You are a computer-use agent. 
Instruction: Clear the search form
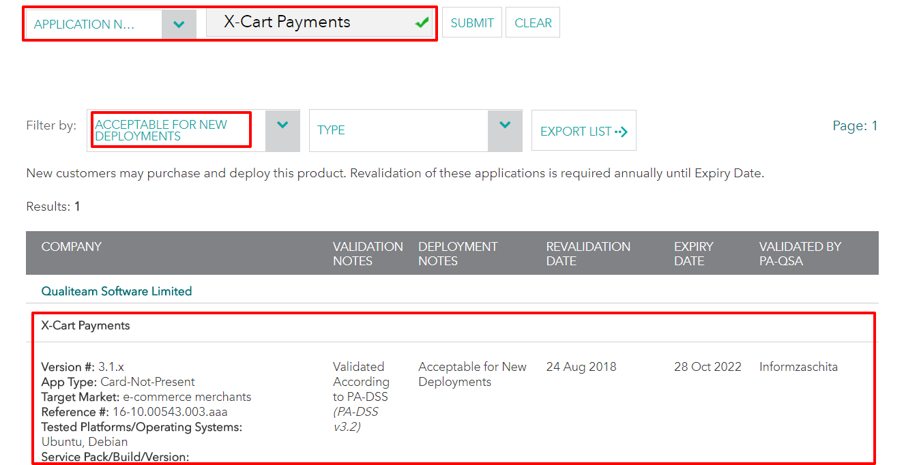pyautogui.click(x=533, y=22)
